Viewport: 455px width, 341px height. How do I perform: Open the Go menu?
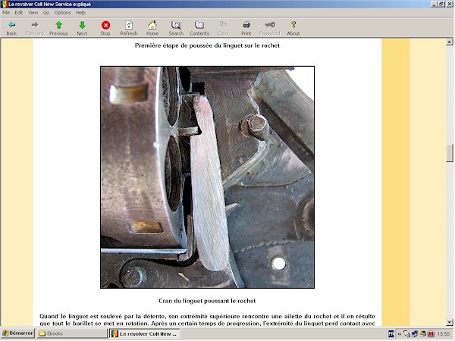click(x=46, y=13)
